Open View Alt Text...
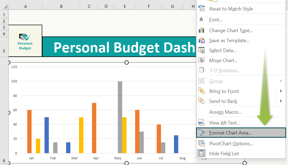Viewport: 288px width, 165px height. tap(224, 123)
